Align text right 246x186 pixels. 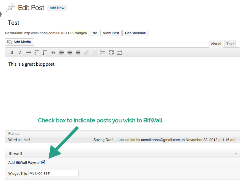(78, 52)
